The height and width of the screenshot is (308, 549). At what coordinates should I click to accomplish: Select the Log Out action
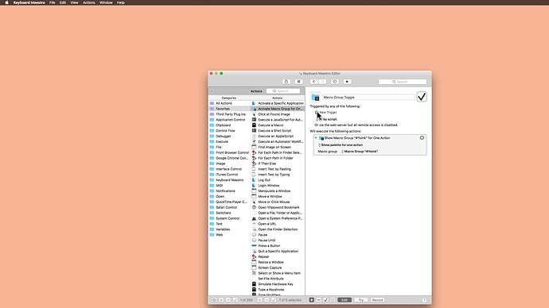[x=278, y=180]
